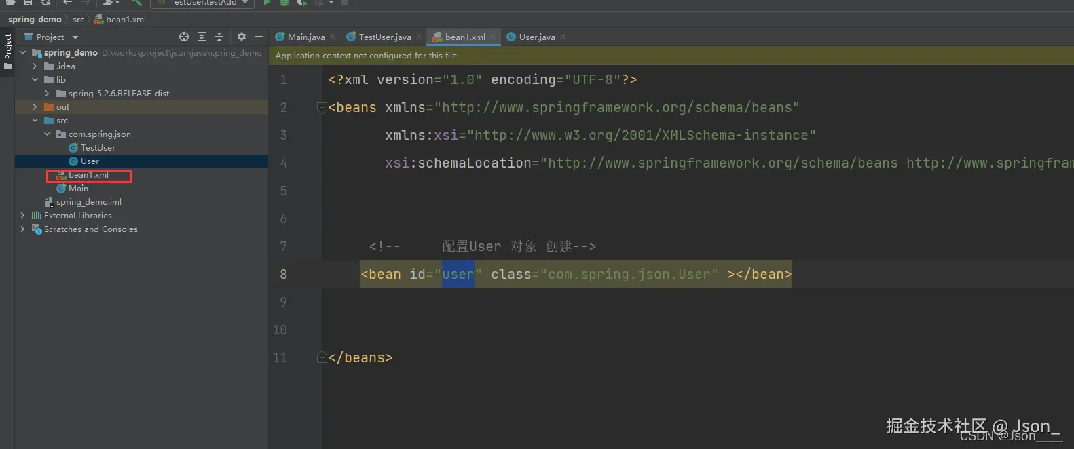Hide the Project tool window

point(259,37)
